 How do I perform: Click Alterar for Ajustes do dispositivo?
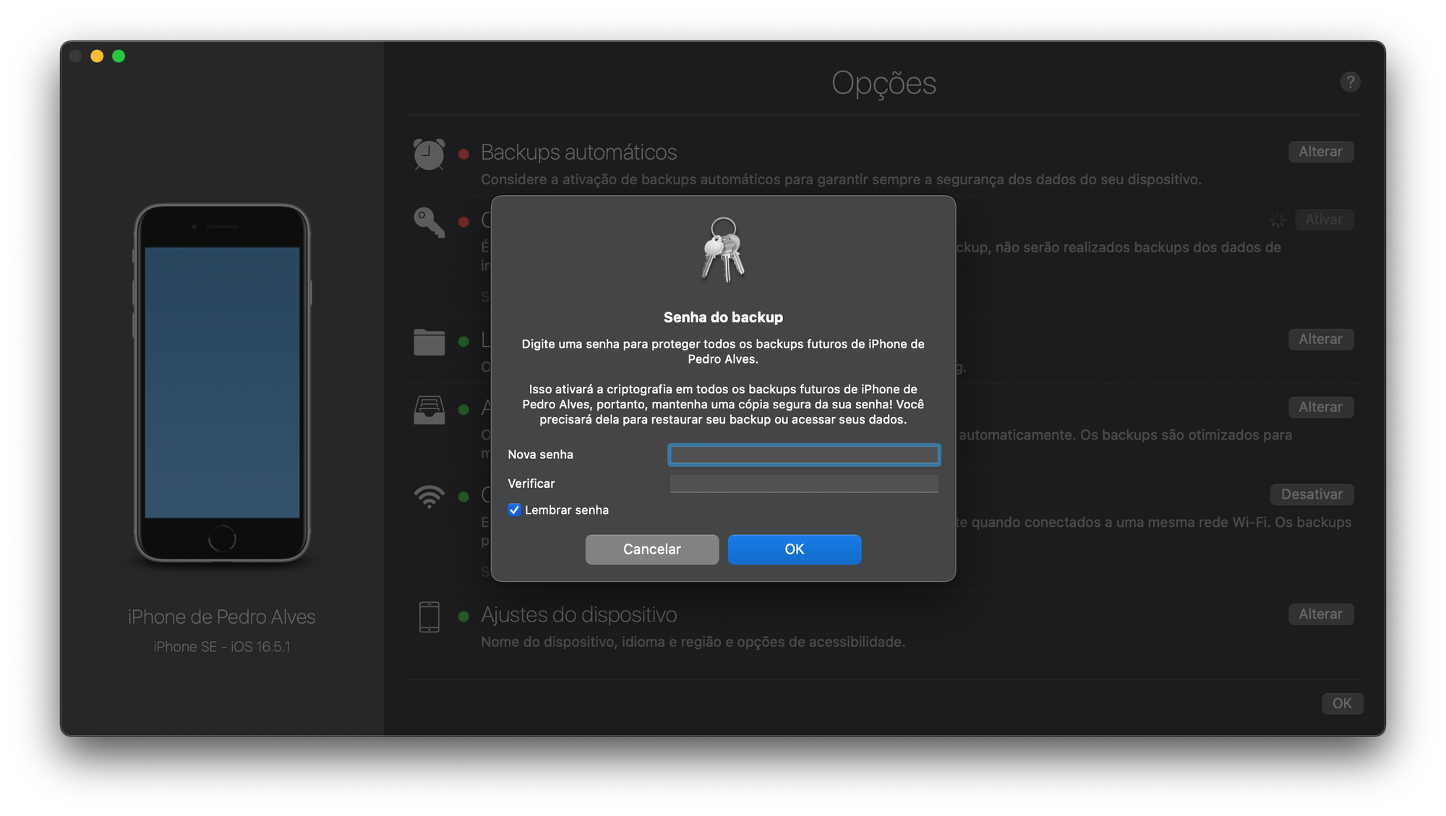[x=1320, y=614]
